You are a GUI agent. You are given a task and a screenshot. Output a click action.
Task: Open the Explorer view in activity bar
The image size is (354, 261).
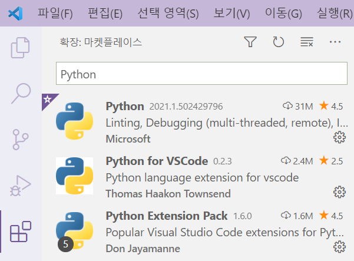coord(20,48)
